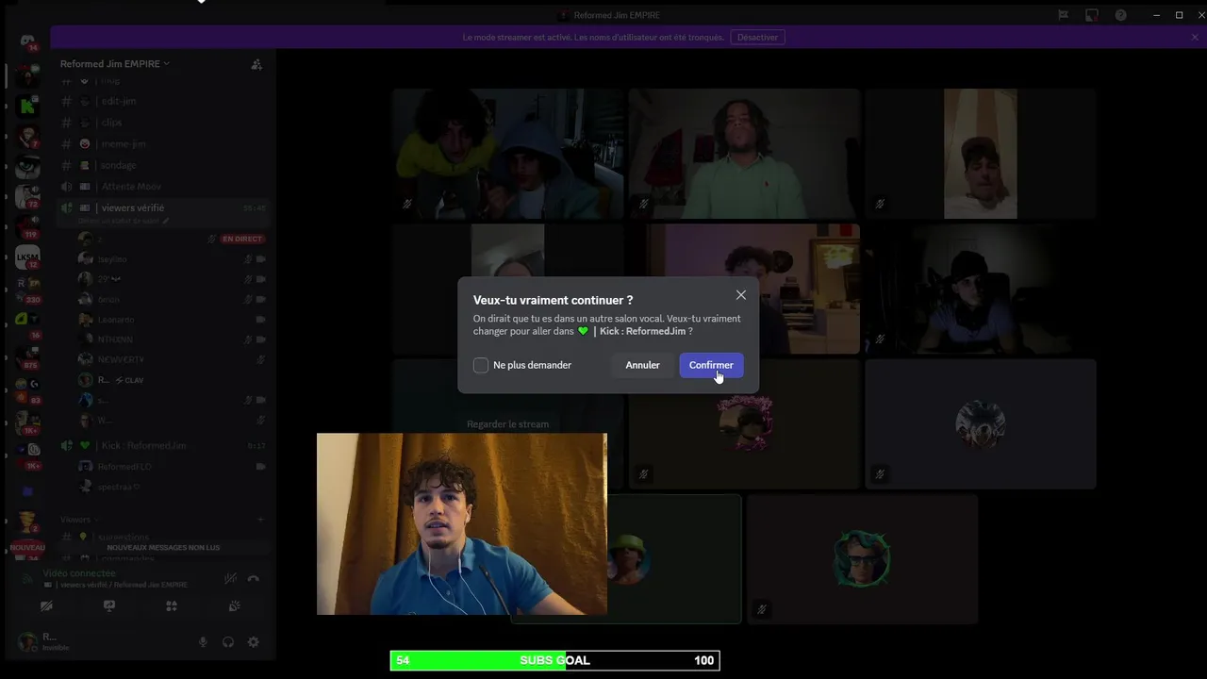Open the help icon in title bar
This screenshot has width=1207, height=679.
click(1121, 15)
